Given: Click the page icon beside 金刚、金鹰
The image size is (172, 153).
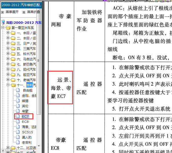Looking at the screenshot, I should click(18, 95).
